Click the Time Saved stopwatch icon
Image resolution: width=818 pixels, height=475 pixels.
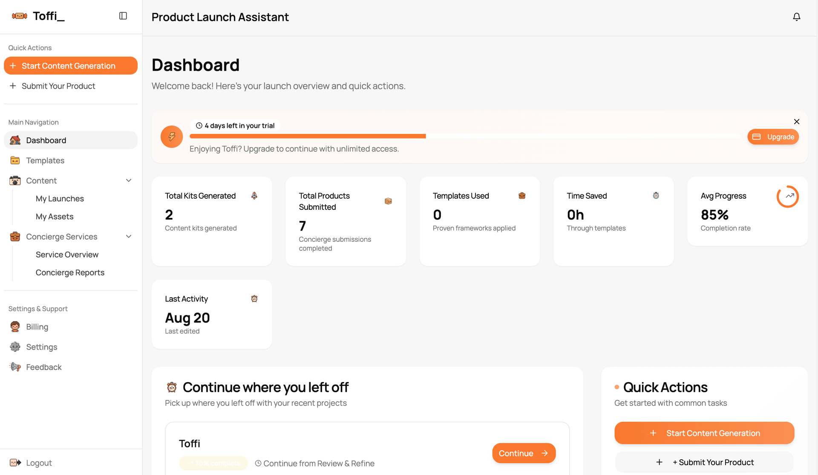656,196
